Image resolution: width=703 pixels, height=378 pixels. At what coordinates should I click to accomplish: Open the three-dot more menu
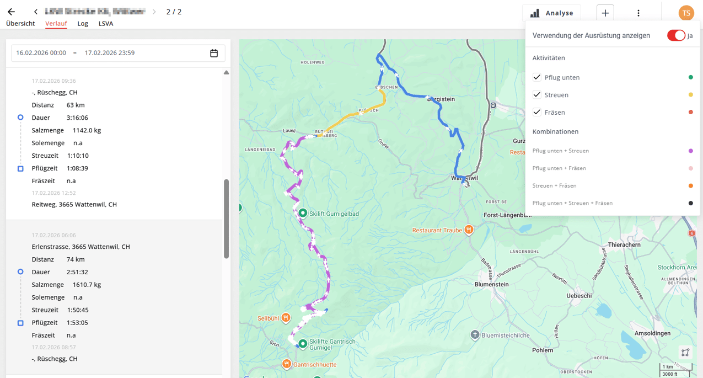(x=638, y=13)
